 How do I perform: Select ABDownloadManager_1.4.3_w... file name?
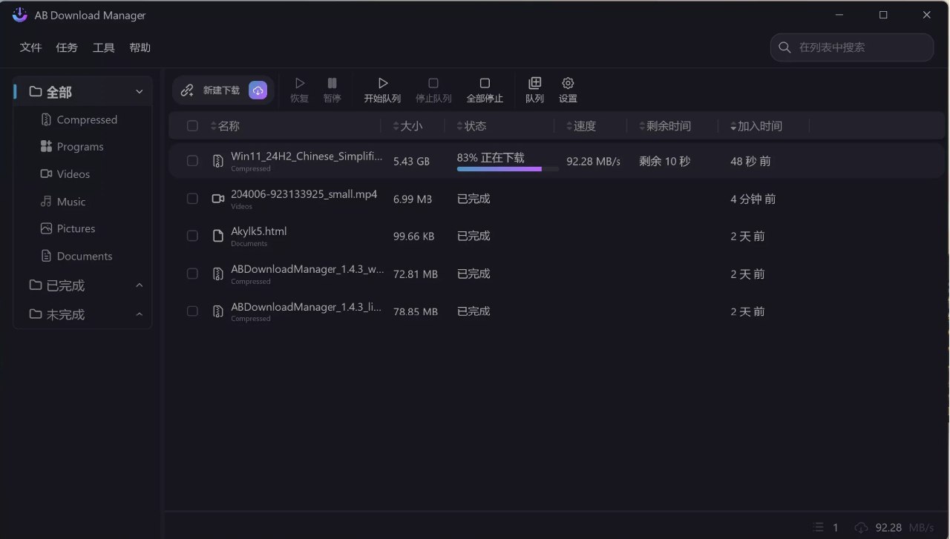click(x=307, y=269)
